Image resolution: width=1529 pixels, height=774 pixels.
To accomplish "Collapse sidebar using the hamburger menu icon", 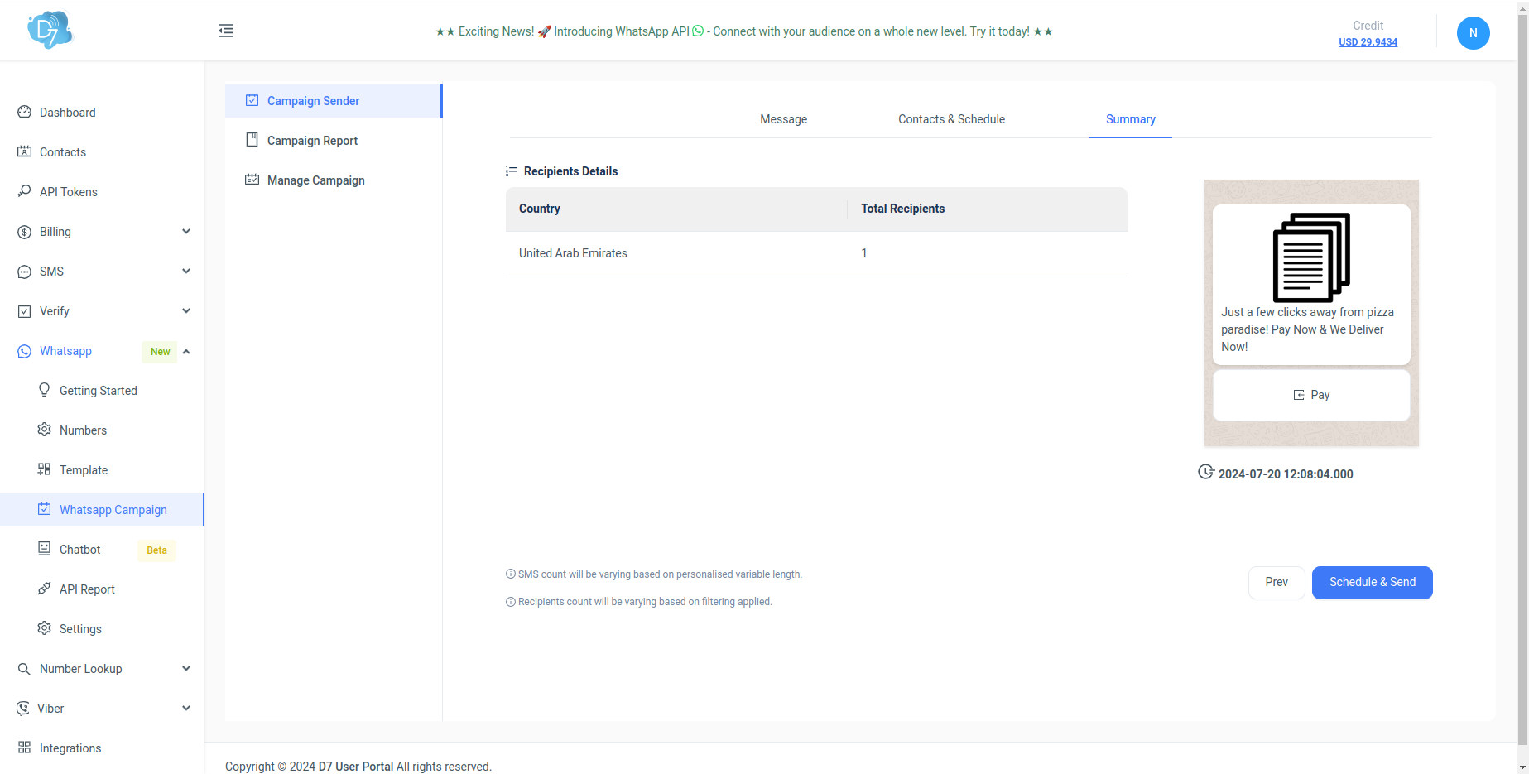I will point(226,31).
